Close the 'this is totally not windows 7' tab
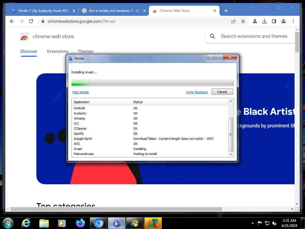Screen dimensions: 305x229 tap(144, 11)
